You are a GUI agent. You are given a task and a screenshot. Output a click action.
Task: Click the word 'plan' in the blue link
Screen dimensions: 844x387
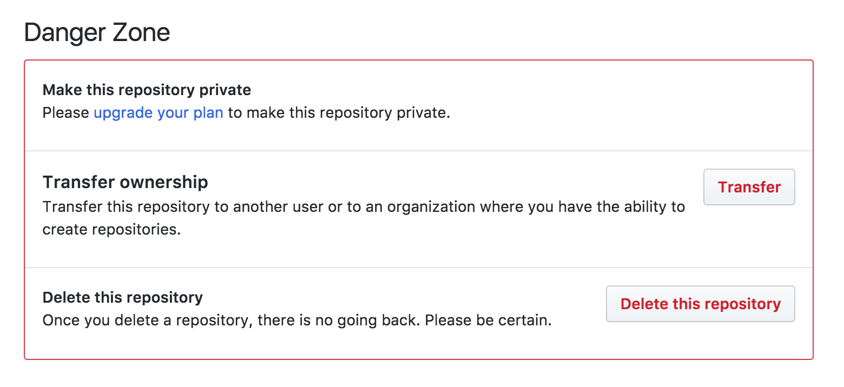tap(208, 114)
